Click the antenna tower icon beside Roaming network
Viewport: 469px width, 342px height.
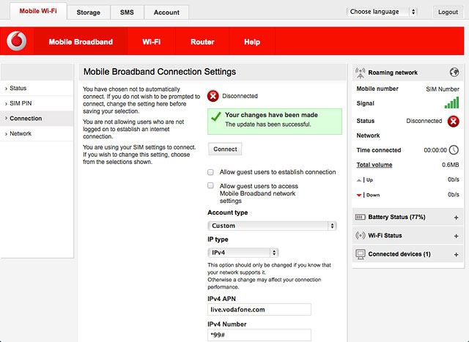click(360, 73)
